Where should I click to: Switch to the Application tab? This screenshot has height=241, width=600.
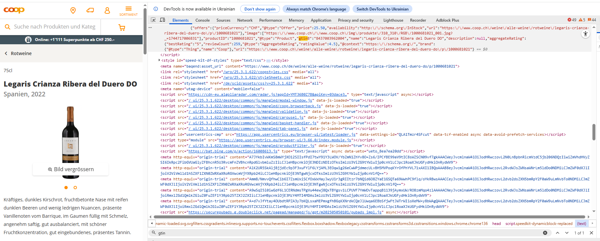(321, 20)
